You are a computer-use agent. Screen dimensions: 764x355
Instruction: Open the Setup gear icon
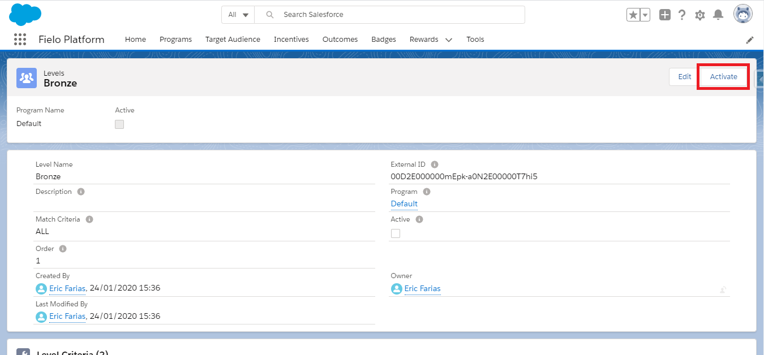click(x=700, y=15)
